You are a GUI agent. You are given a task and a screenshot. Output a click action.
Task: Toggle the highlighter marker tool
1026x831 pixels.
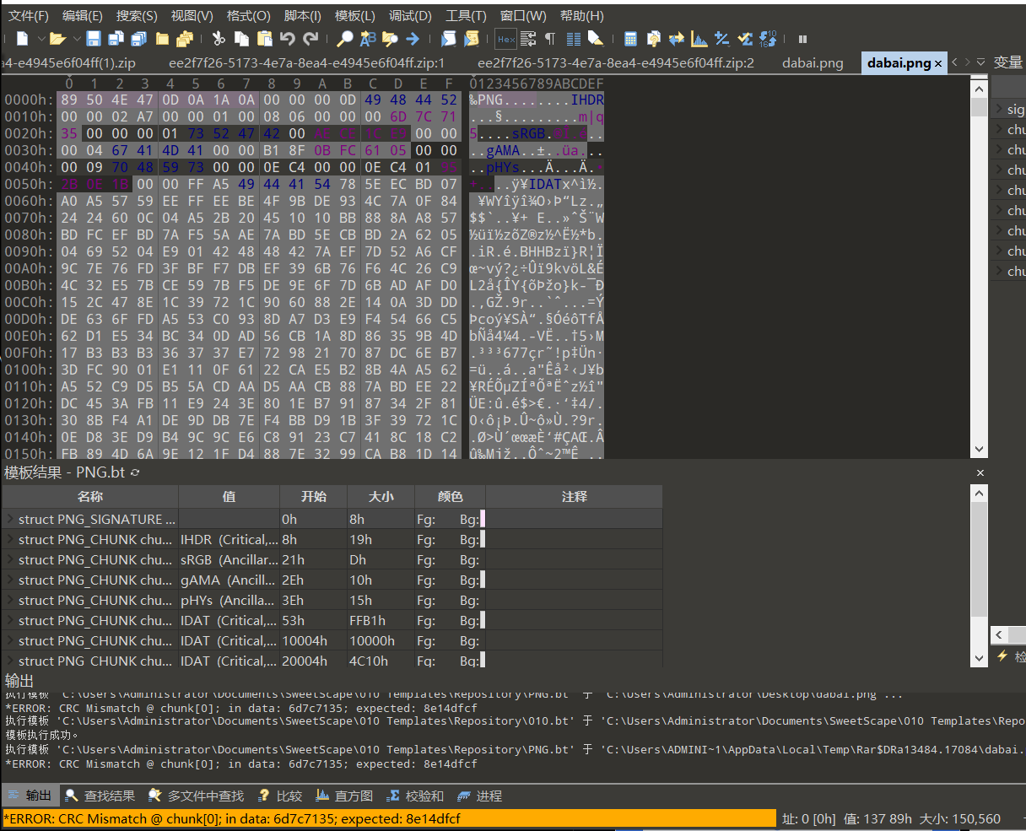596,39
